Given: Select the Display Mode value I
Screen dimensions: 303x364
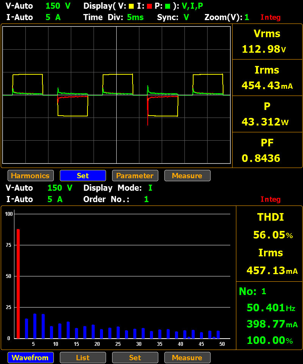Looking at the screenshot, I should 150,188.
